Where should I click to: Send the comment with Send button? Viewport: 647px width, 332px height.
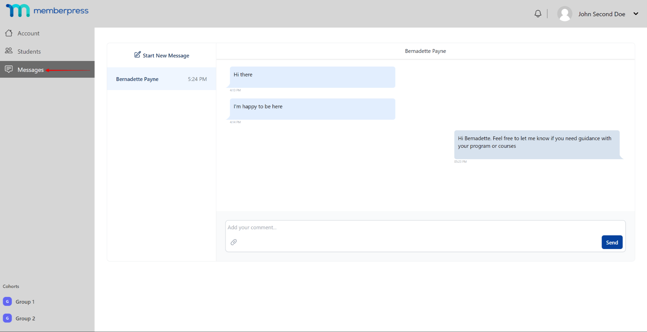612,242
